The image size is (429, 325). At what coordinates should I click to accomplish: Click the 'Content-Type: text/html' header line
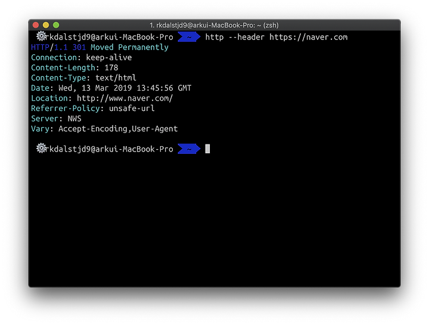tap(83, 78)
